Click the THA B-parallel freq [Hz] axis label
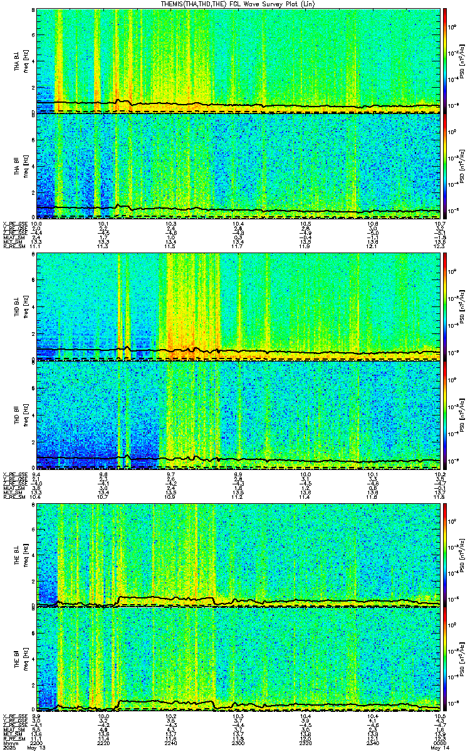470x752 pixels. [x=25, y=167]
